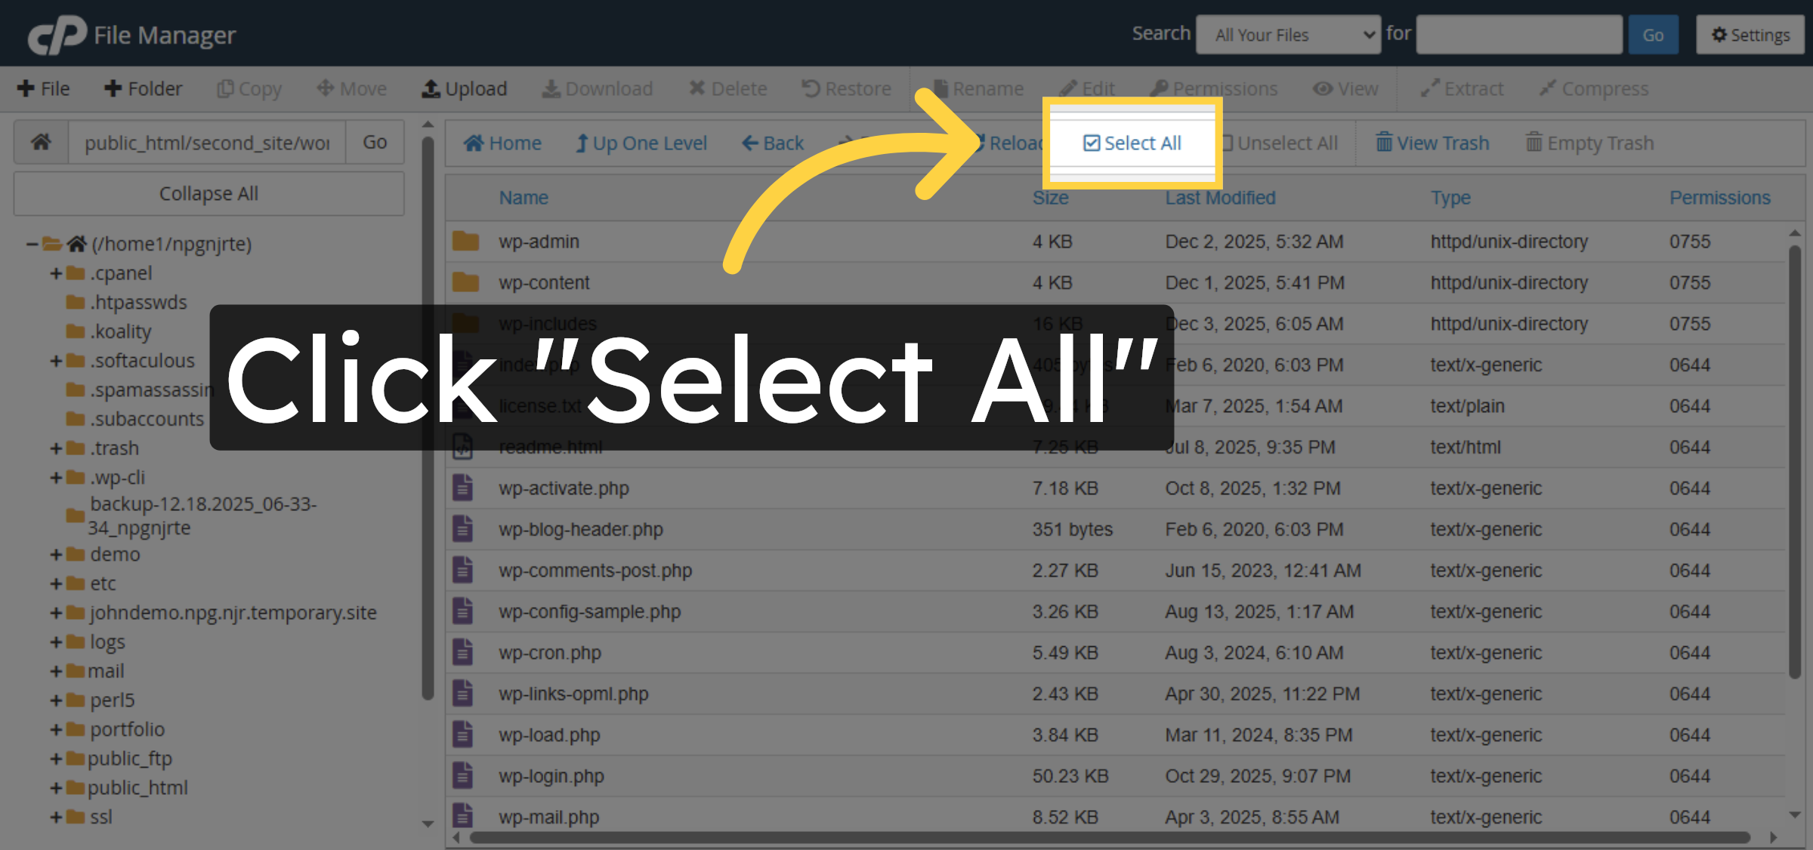Open the Permissions tool
Image resolution: width=1813 pixels, height=850 pixels.
(1213, 88)
